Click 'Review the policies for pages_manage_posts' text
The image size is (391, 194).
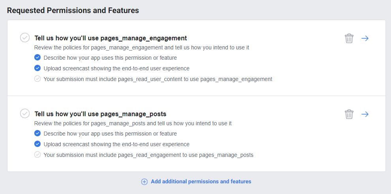(133, 123)
